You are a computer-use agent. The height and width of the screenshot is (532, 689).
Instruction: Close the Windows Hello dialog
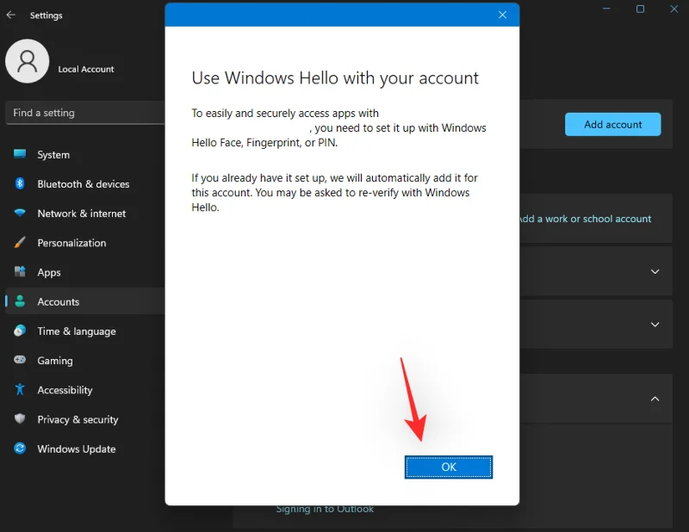coord(502,15)
